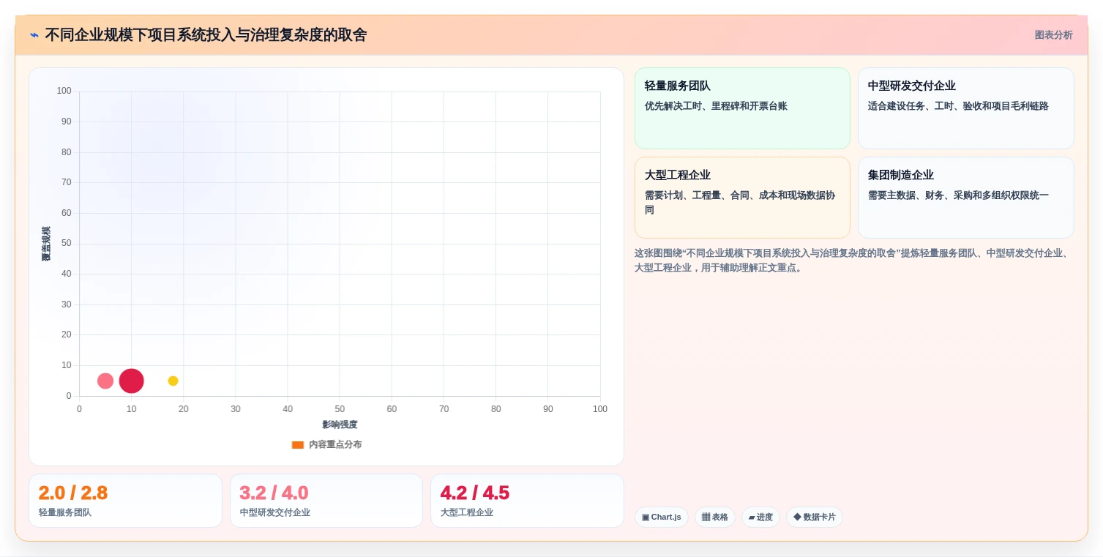This screenshot has width=1103, height=557.
Task: Click the bar icon in 进度 tag
Action: point(752,517)
